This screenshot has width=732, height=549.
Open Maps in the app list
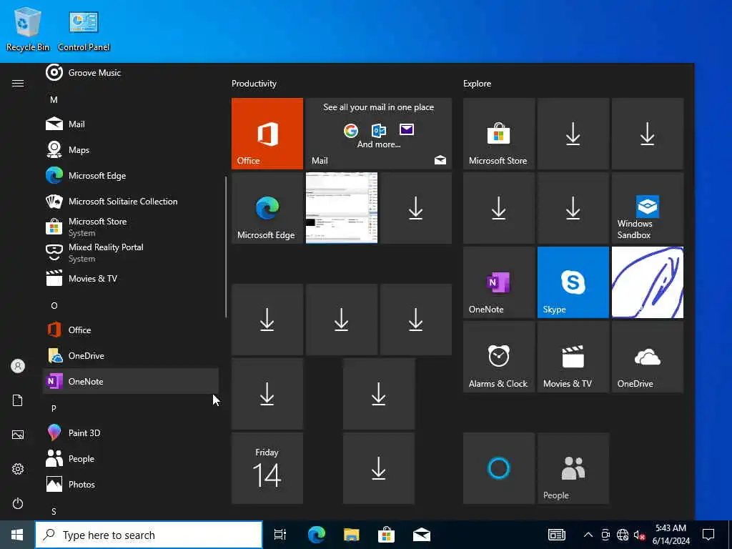click(x=131, y=150)
